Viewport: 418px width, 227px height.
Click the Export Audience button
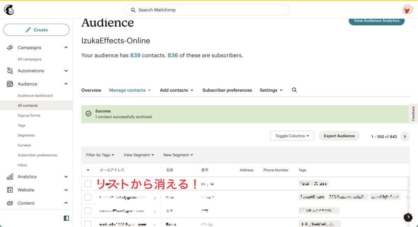click(x=339, y=136)
